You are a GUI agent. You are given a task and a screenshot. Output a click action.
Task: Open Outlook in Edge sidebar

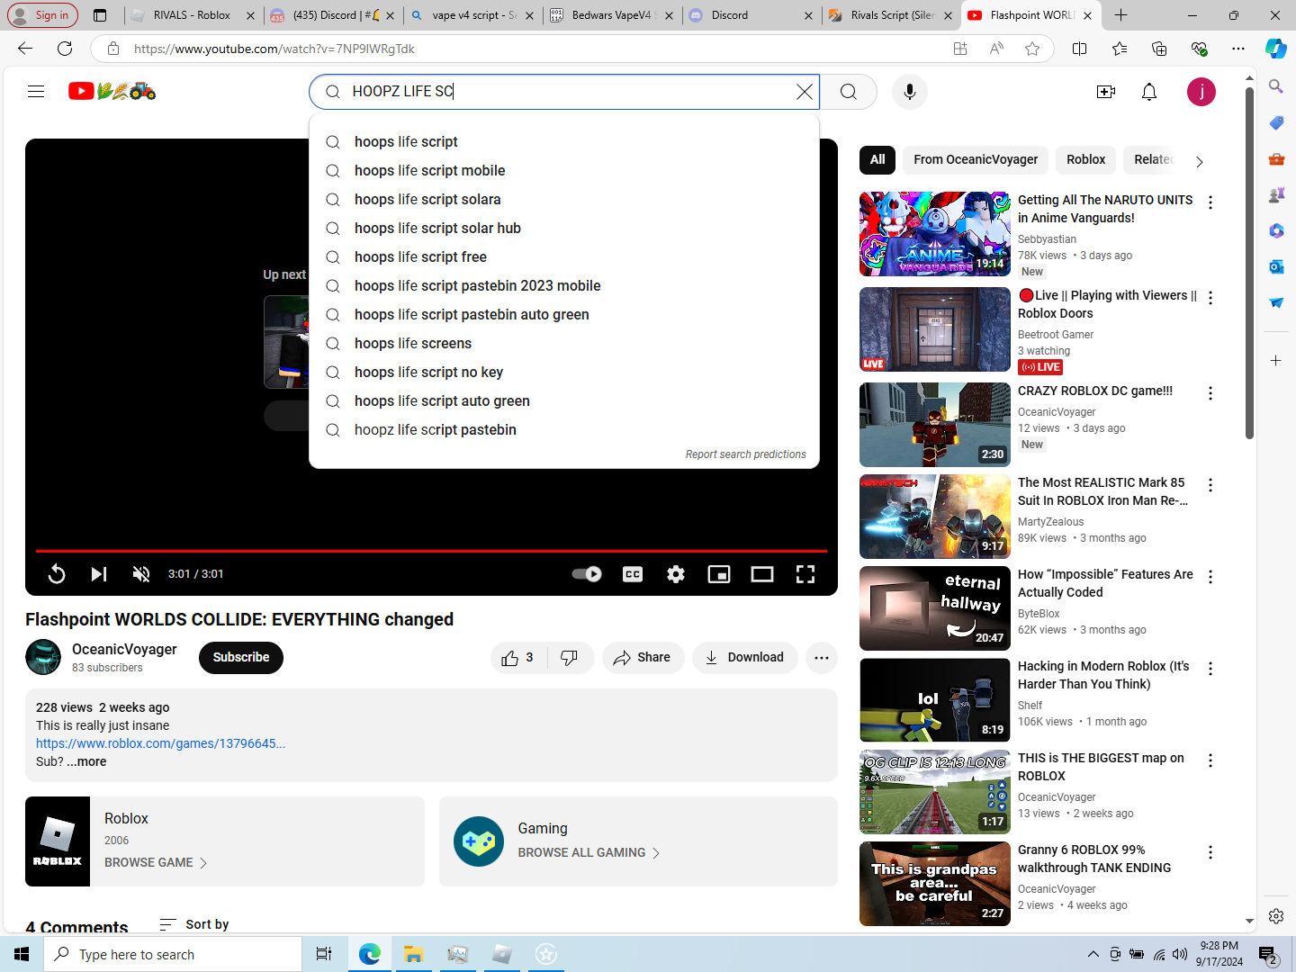coord(1276,266)
